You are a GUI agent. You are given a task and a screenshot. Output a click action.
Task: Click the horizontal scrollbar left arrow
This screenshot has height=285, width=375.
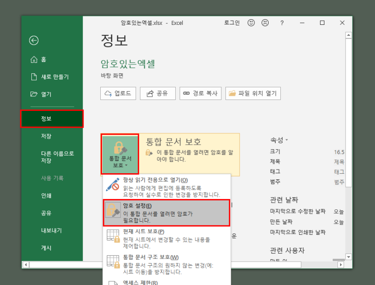pos(26,265)
